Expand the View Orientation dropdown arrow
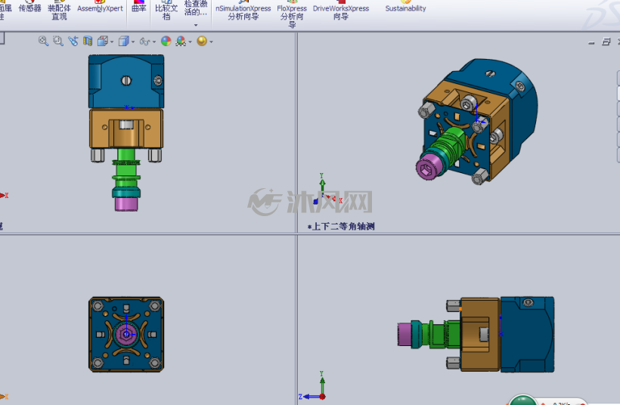620x405 pixels. point(112,42)
